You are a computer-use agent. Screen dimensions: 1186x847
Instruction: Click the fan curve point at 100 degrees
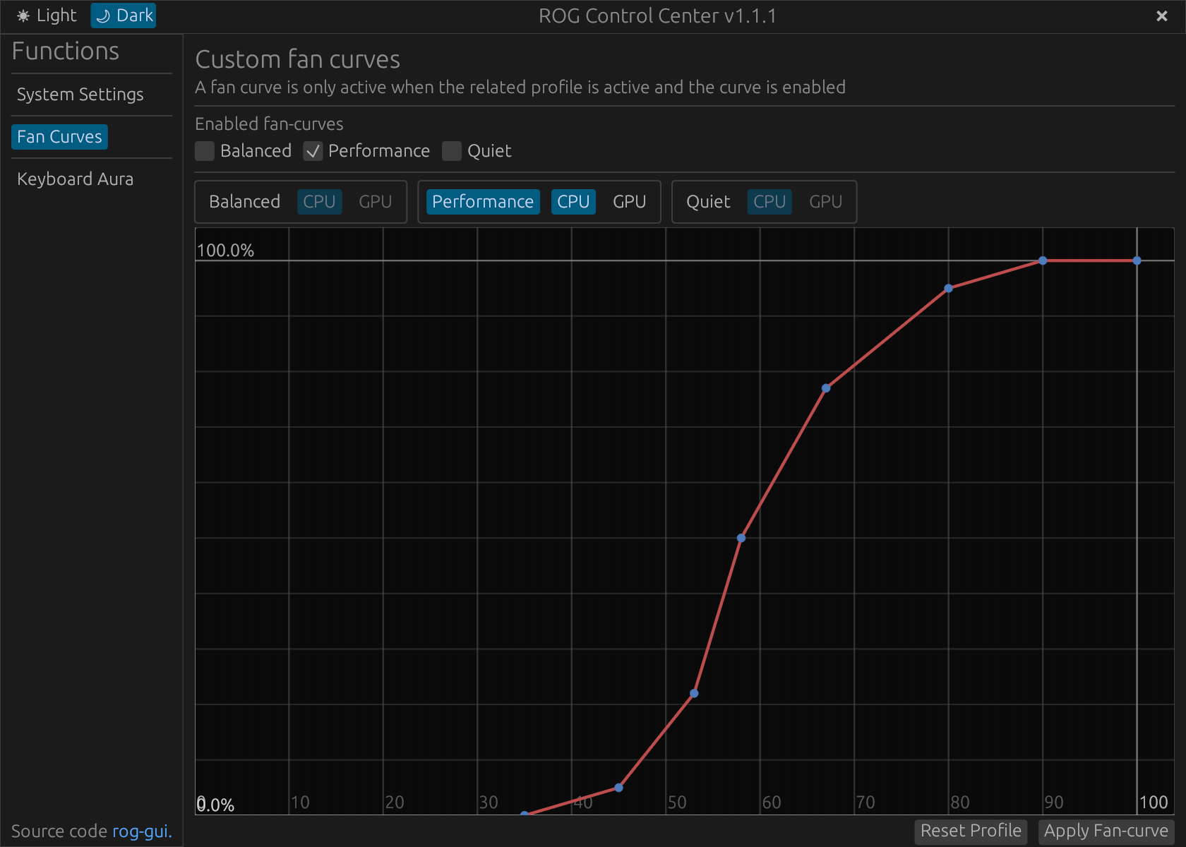point(1137,260)
